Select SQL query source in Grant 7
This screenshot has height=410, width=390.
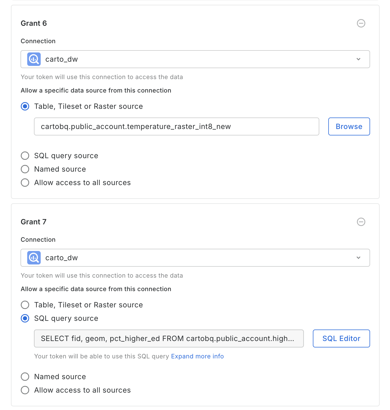pos(25,318)
